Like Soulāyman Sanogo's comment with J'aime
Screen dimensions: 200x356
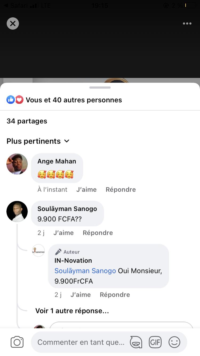click(63, 233)
